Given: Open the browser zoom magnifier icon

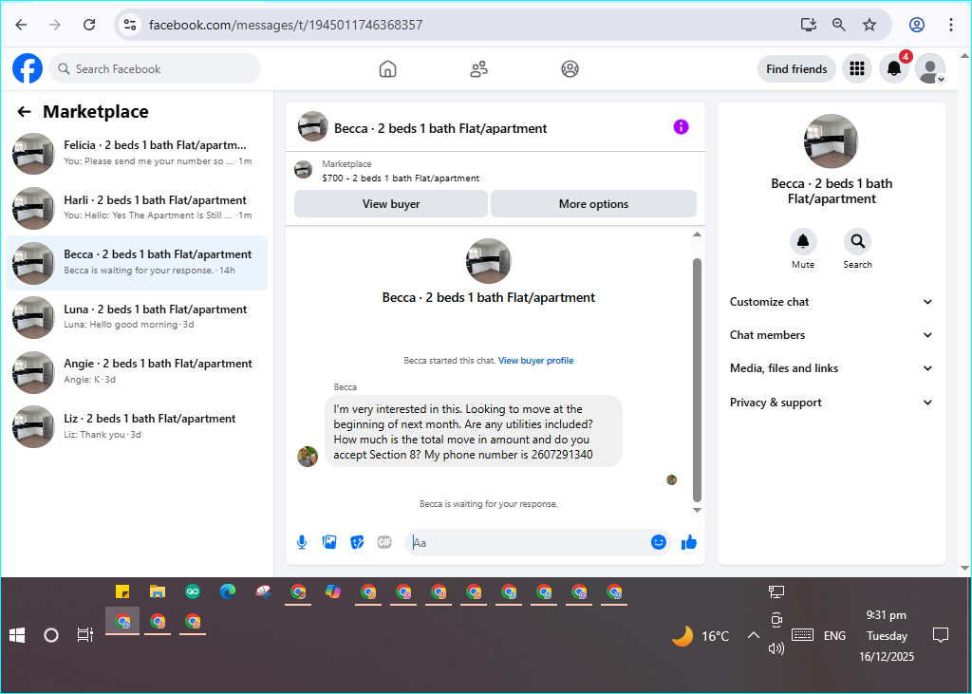Looking at the screenshot, I should coord(838,25).
